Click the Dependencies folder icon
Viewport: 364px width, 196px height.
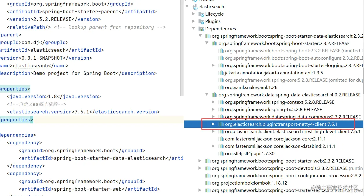click(x=201, y=29)
